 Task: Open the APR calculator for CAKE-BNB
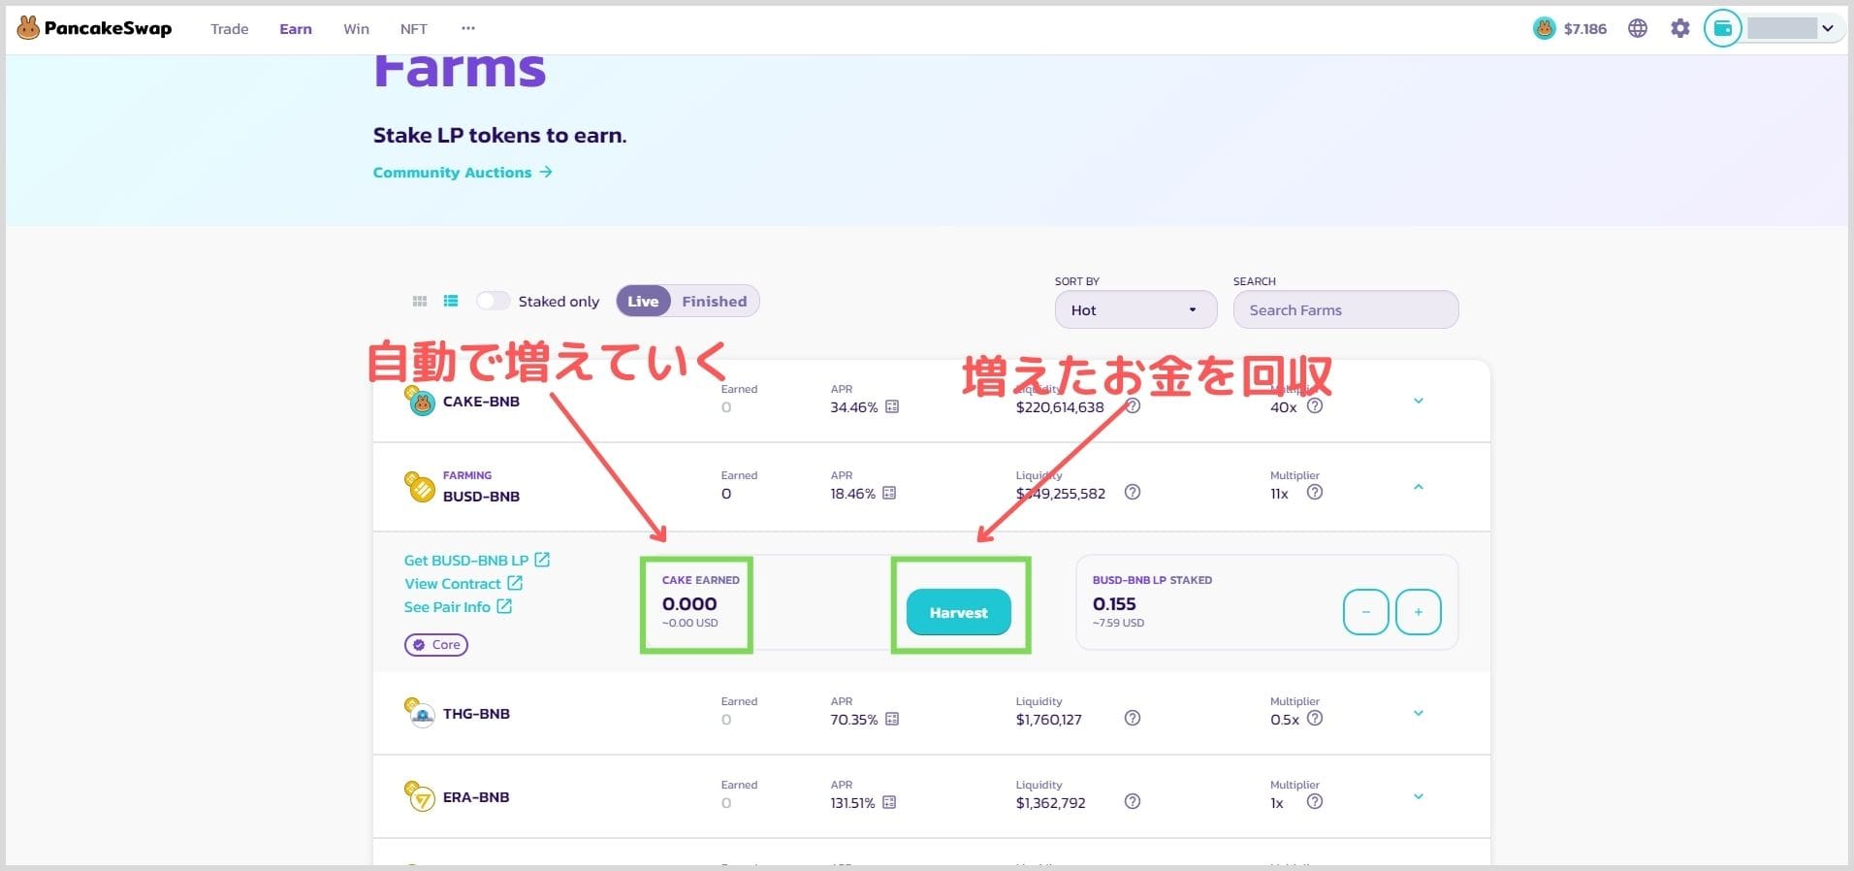[x=892, y=406]
